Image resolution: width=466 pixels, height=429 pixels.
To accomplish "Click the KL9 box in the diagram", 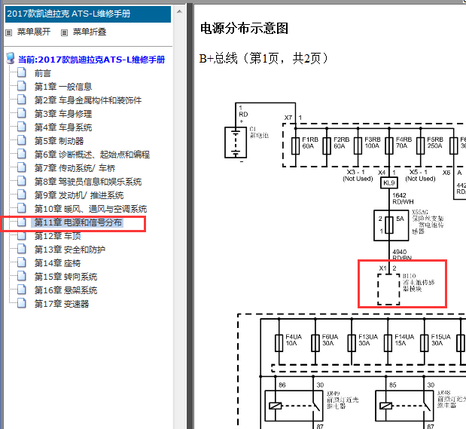I will (389, 182).
